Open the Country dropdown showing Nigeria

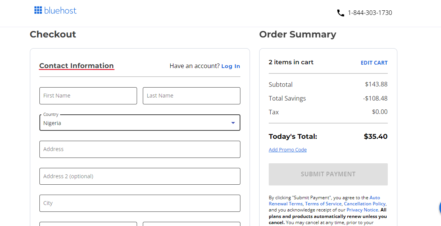140,123
